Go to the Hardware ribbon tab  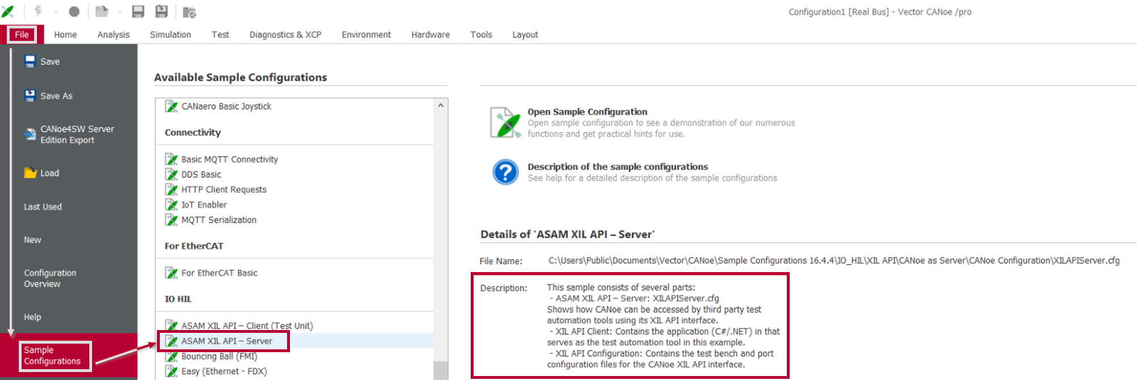430,35
